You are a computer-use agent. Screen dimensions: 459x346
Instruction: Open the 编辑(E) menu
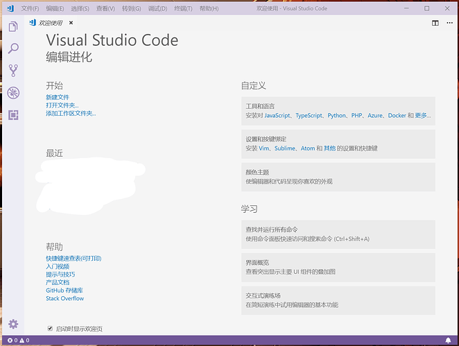[x=55, y=8]
